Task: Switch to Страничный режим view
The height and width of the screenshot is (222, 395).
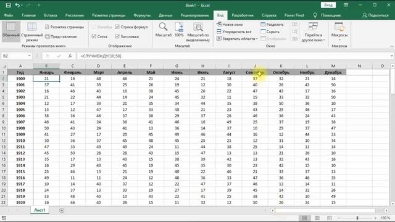Action: pos(31,32)
